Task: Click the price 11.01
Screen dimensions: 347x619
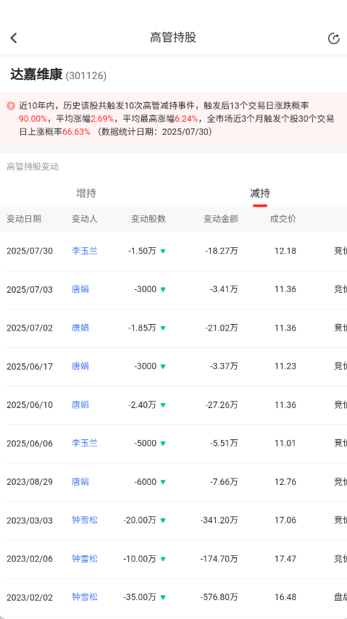Action: tap(285, 444)
